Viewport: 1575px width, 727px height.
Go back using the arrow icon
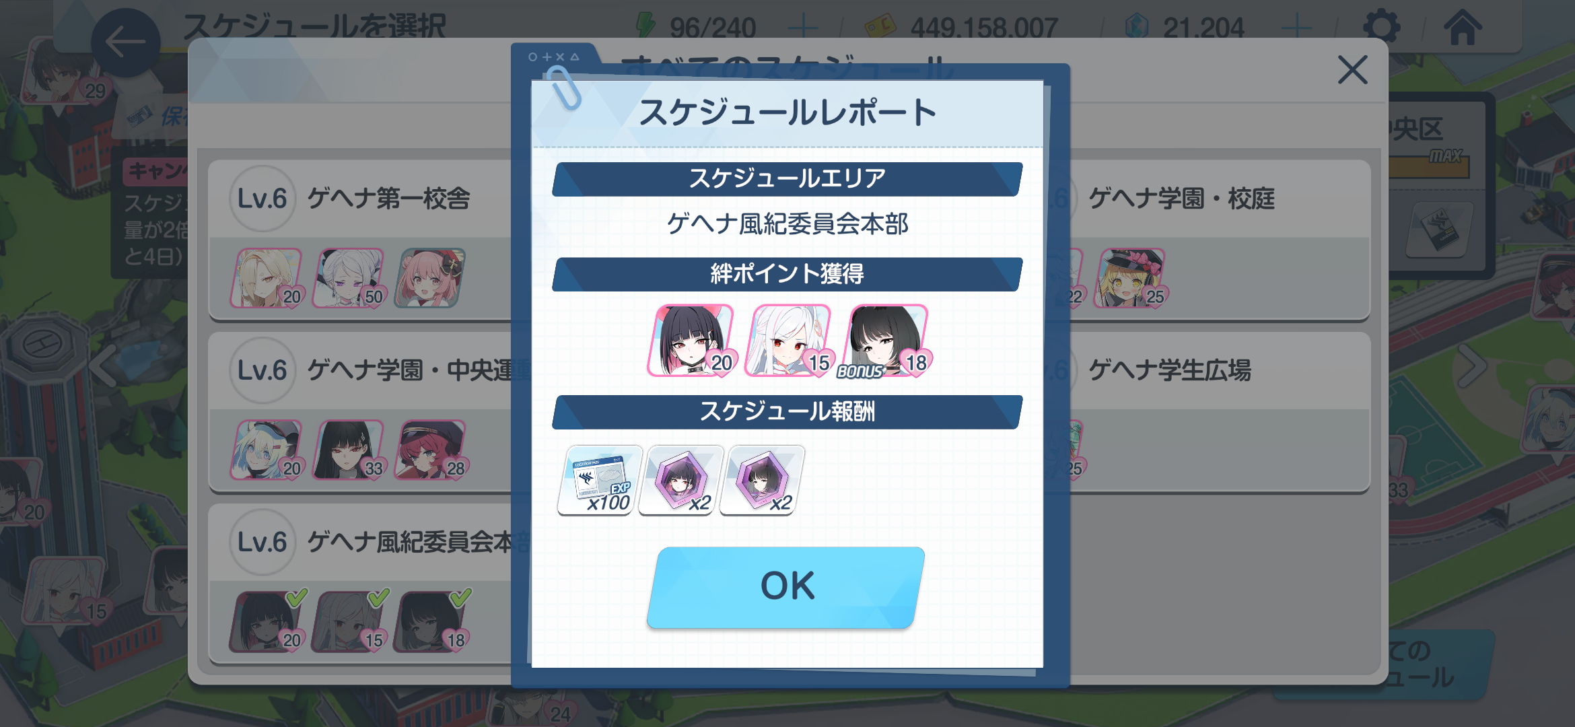coord(126,42)
